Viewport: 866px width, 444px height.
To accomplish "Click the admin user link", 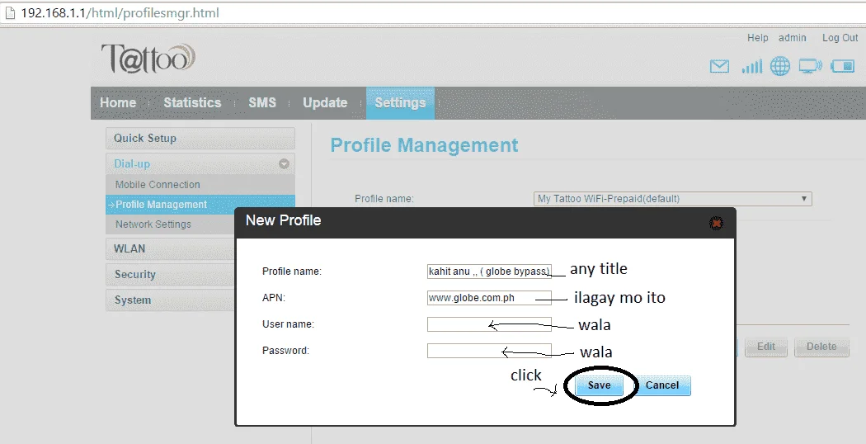I will point(793,38).
